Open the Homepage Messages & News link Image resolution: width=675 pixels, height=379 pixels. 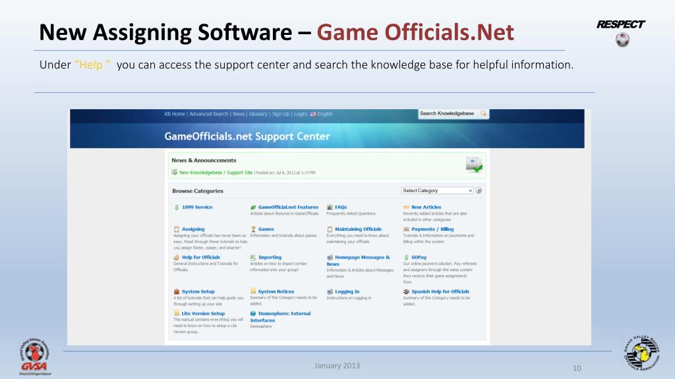click(358, 261)
